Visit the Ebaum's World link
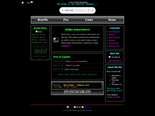 click(x=113, y=43)
